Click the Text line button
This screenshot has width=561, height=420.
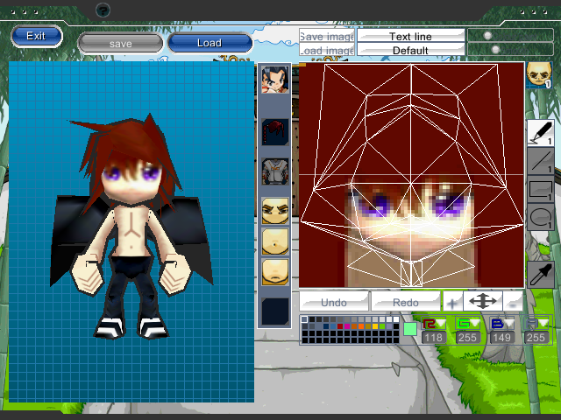click(411, 36)
